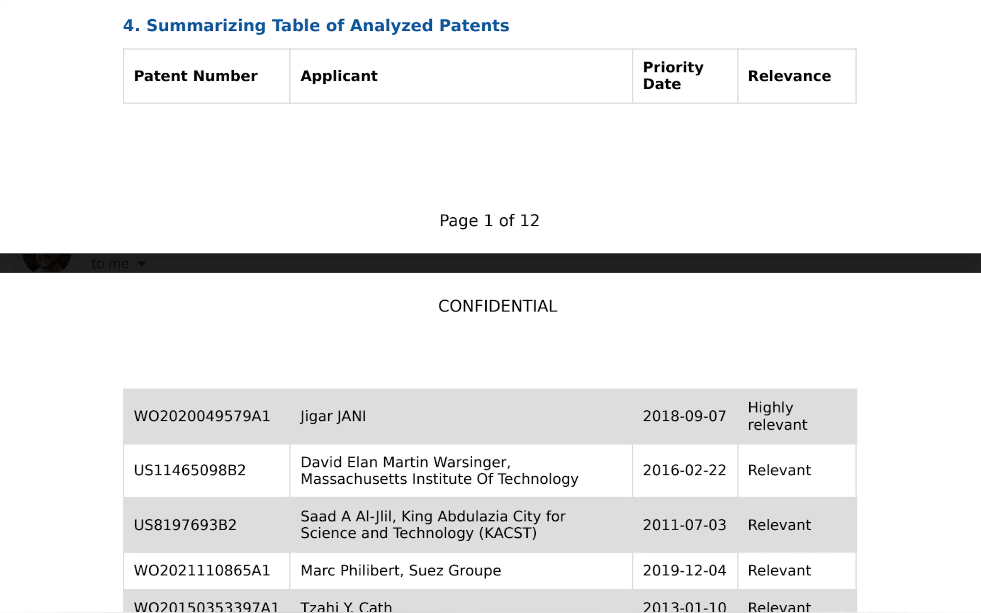Click the sender avatar in dark strip

pos(47,262)
